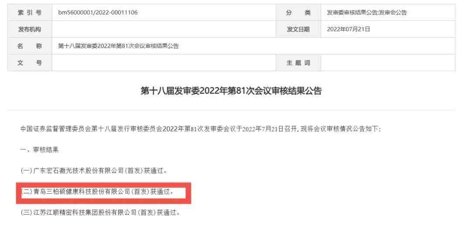Click the introductory paragraph starting with 中国证券监督管理委员会
Image resolution: width=471 pixels, height=226 pixels.
201,129
